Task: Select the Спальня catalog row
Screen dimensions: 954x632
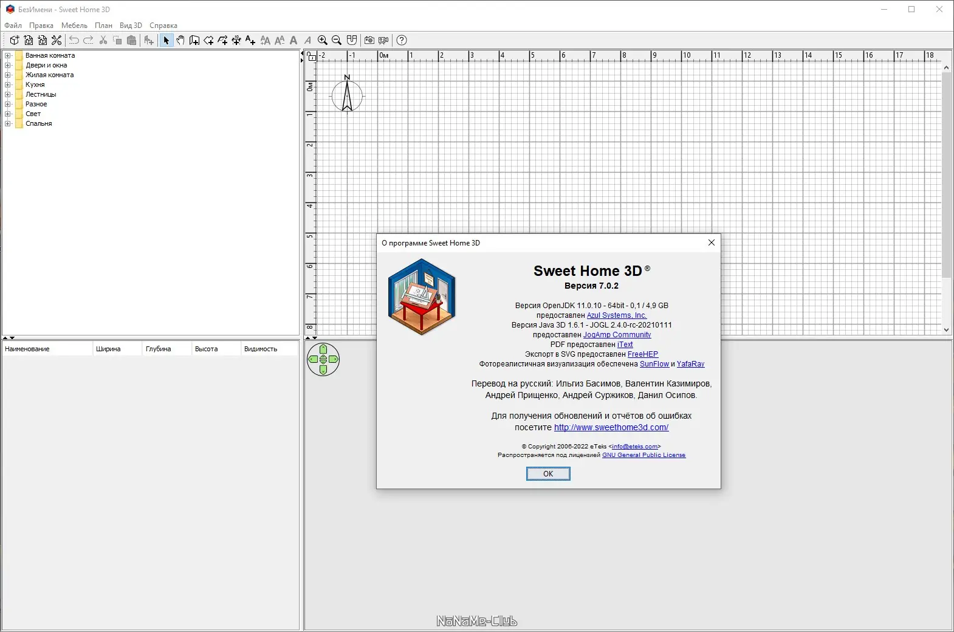Action: pyautogui.click(x=38, y=123)
